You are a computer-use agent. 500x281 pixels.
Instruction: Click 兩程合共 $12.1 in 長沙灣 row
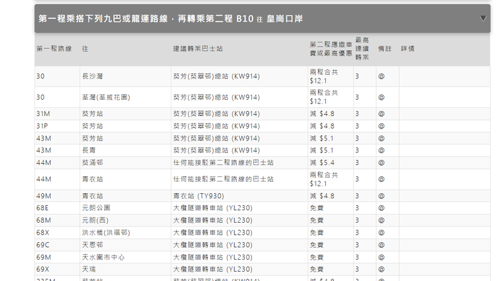[324, 77]
